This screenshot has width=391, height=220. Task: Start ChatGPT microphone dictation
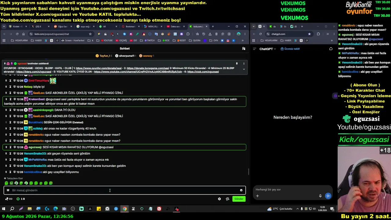[320, 196]
